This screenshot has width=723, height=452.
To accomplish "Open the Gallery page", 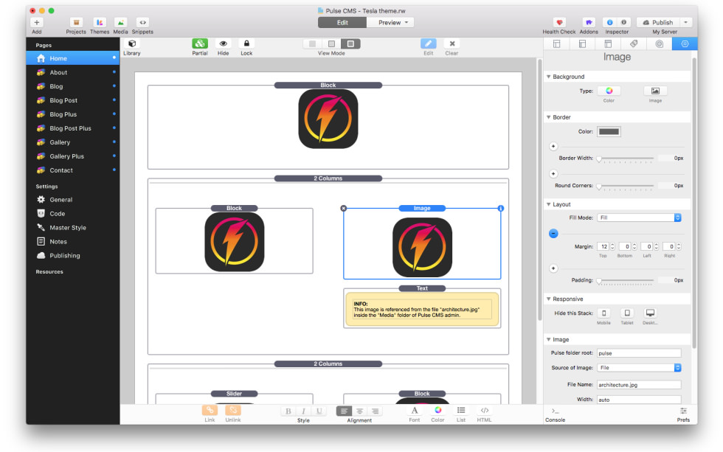I will point(73,142).
